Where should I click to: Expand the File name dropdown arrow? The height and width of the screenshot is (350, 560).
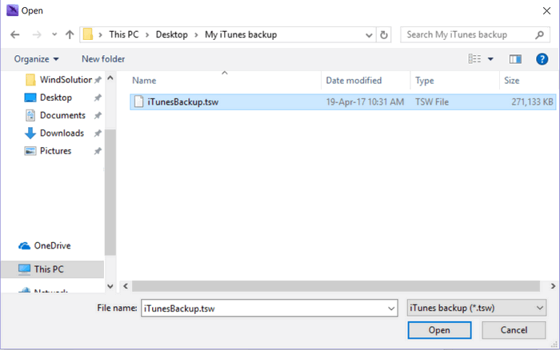[391, 308]
